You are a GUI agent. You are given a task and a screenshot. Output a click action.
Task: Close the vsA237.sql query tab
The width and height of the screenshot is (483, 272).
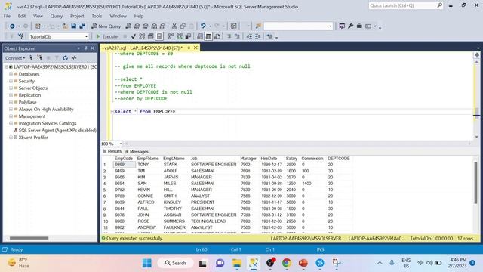pos(195,48)
